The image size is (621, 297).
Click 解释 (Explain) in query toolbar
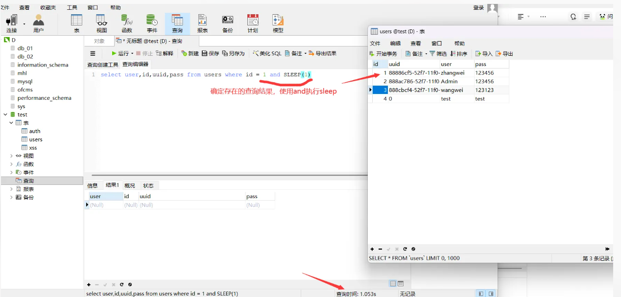(x=165, y=53)
